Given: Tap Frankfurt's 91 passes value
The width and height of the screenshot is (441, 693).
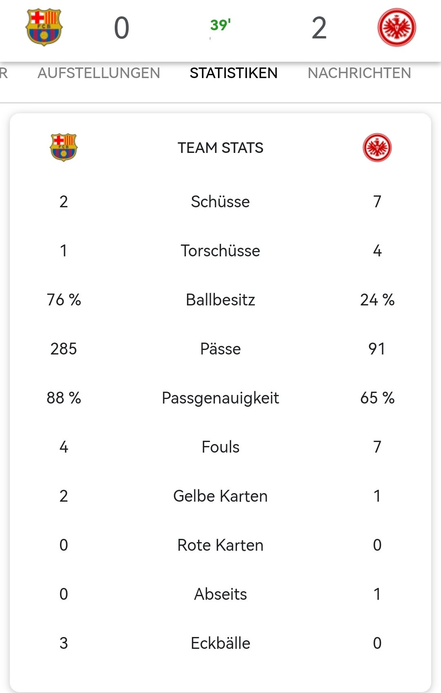Looking at the screenshot, I should pyautogui.click(x=377, y=349).
